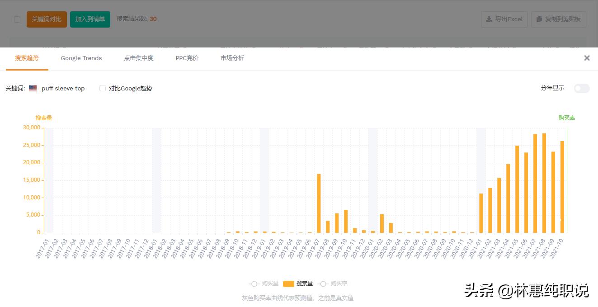Toggle 购买率 legend line marker
Image resolution: width=598 pixels, height=307 pixels.
[x=322, y=284]
